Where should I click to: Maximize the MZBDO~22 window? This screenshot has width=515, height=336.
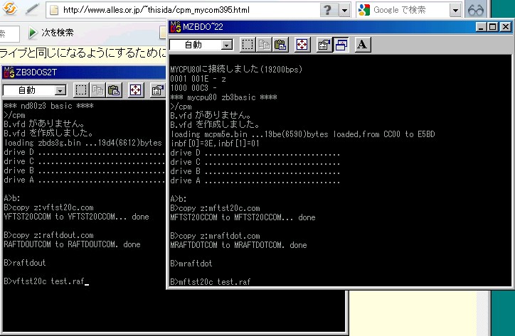pos(493,27)
